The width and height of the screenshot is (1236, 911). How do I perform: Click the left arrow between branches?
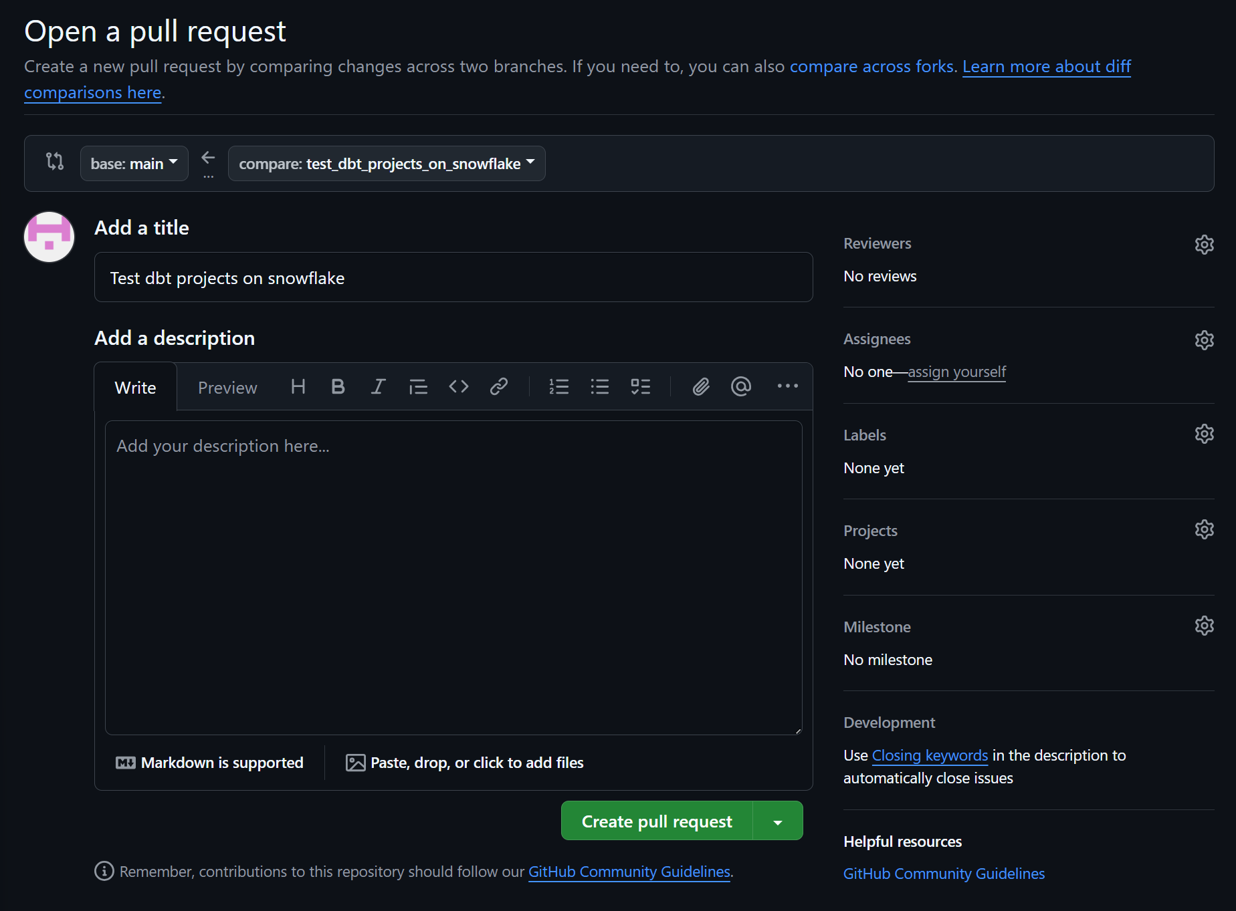pyautogui.click(x=208, y=158)
